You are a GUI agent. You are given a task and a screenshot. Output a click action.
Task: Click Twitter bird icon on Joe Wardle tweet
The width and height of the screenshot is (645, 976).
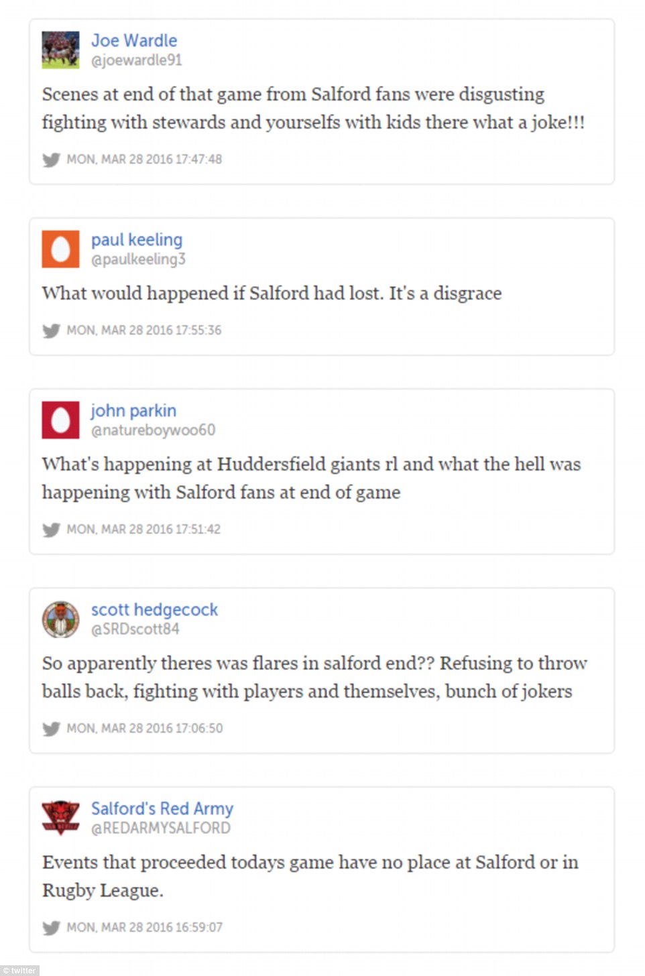[x=51, y=160]
